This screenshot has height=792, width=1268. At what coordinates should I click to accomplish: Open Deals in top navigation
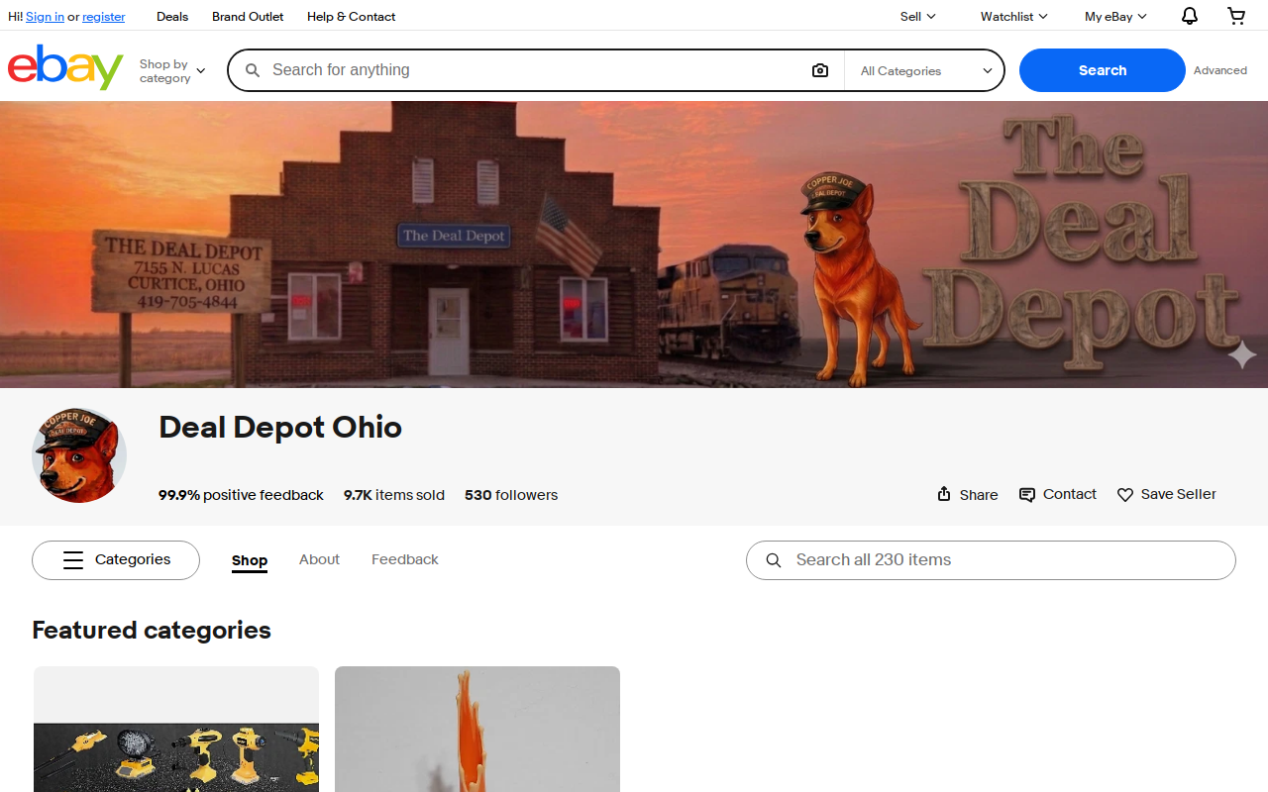pyautogui.click(x=172, y=17)
